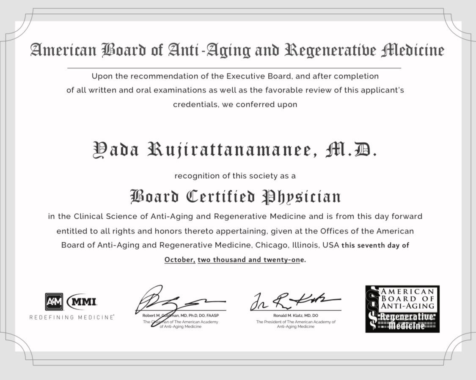Click the date "October, two thousand and twenty-one"
This screenshot has width=476, height=380.
(235, 260)
